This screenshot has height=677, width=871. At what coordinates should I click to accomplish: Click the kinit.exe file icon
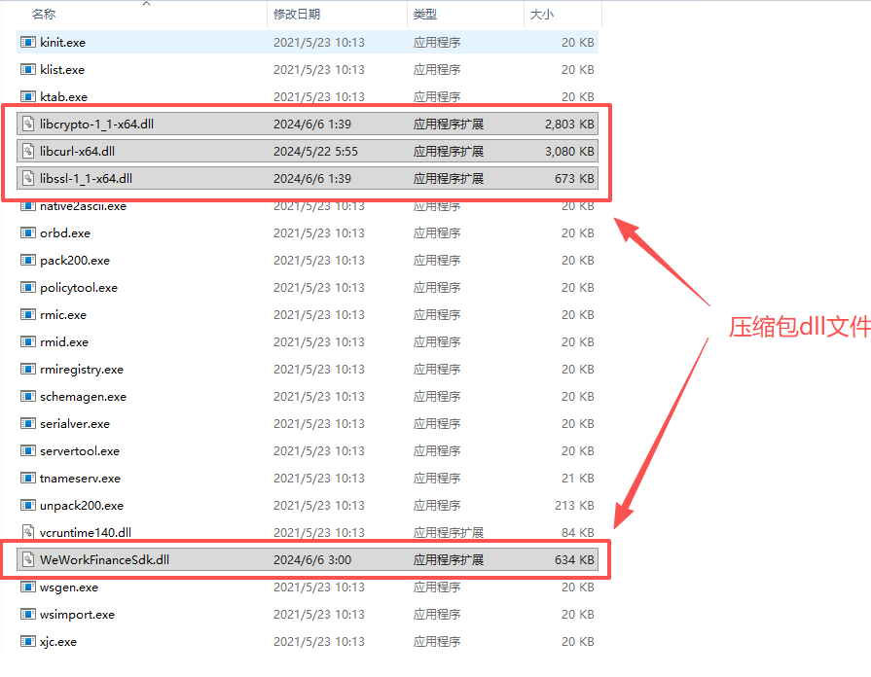click(28, 42)
